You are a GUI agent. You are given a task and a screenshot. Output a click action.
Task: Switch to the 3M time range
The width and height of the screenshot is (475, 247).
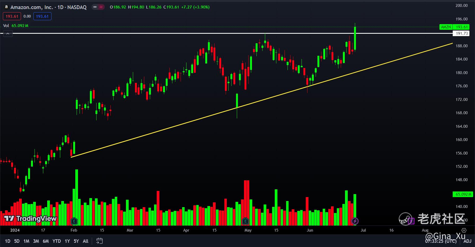36,241
